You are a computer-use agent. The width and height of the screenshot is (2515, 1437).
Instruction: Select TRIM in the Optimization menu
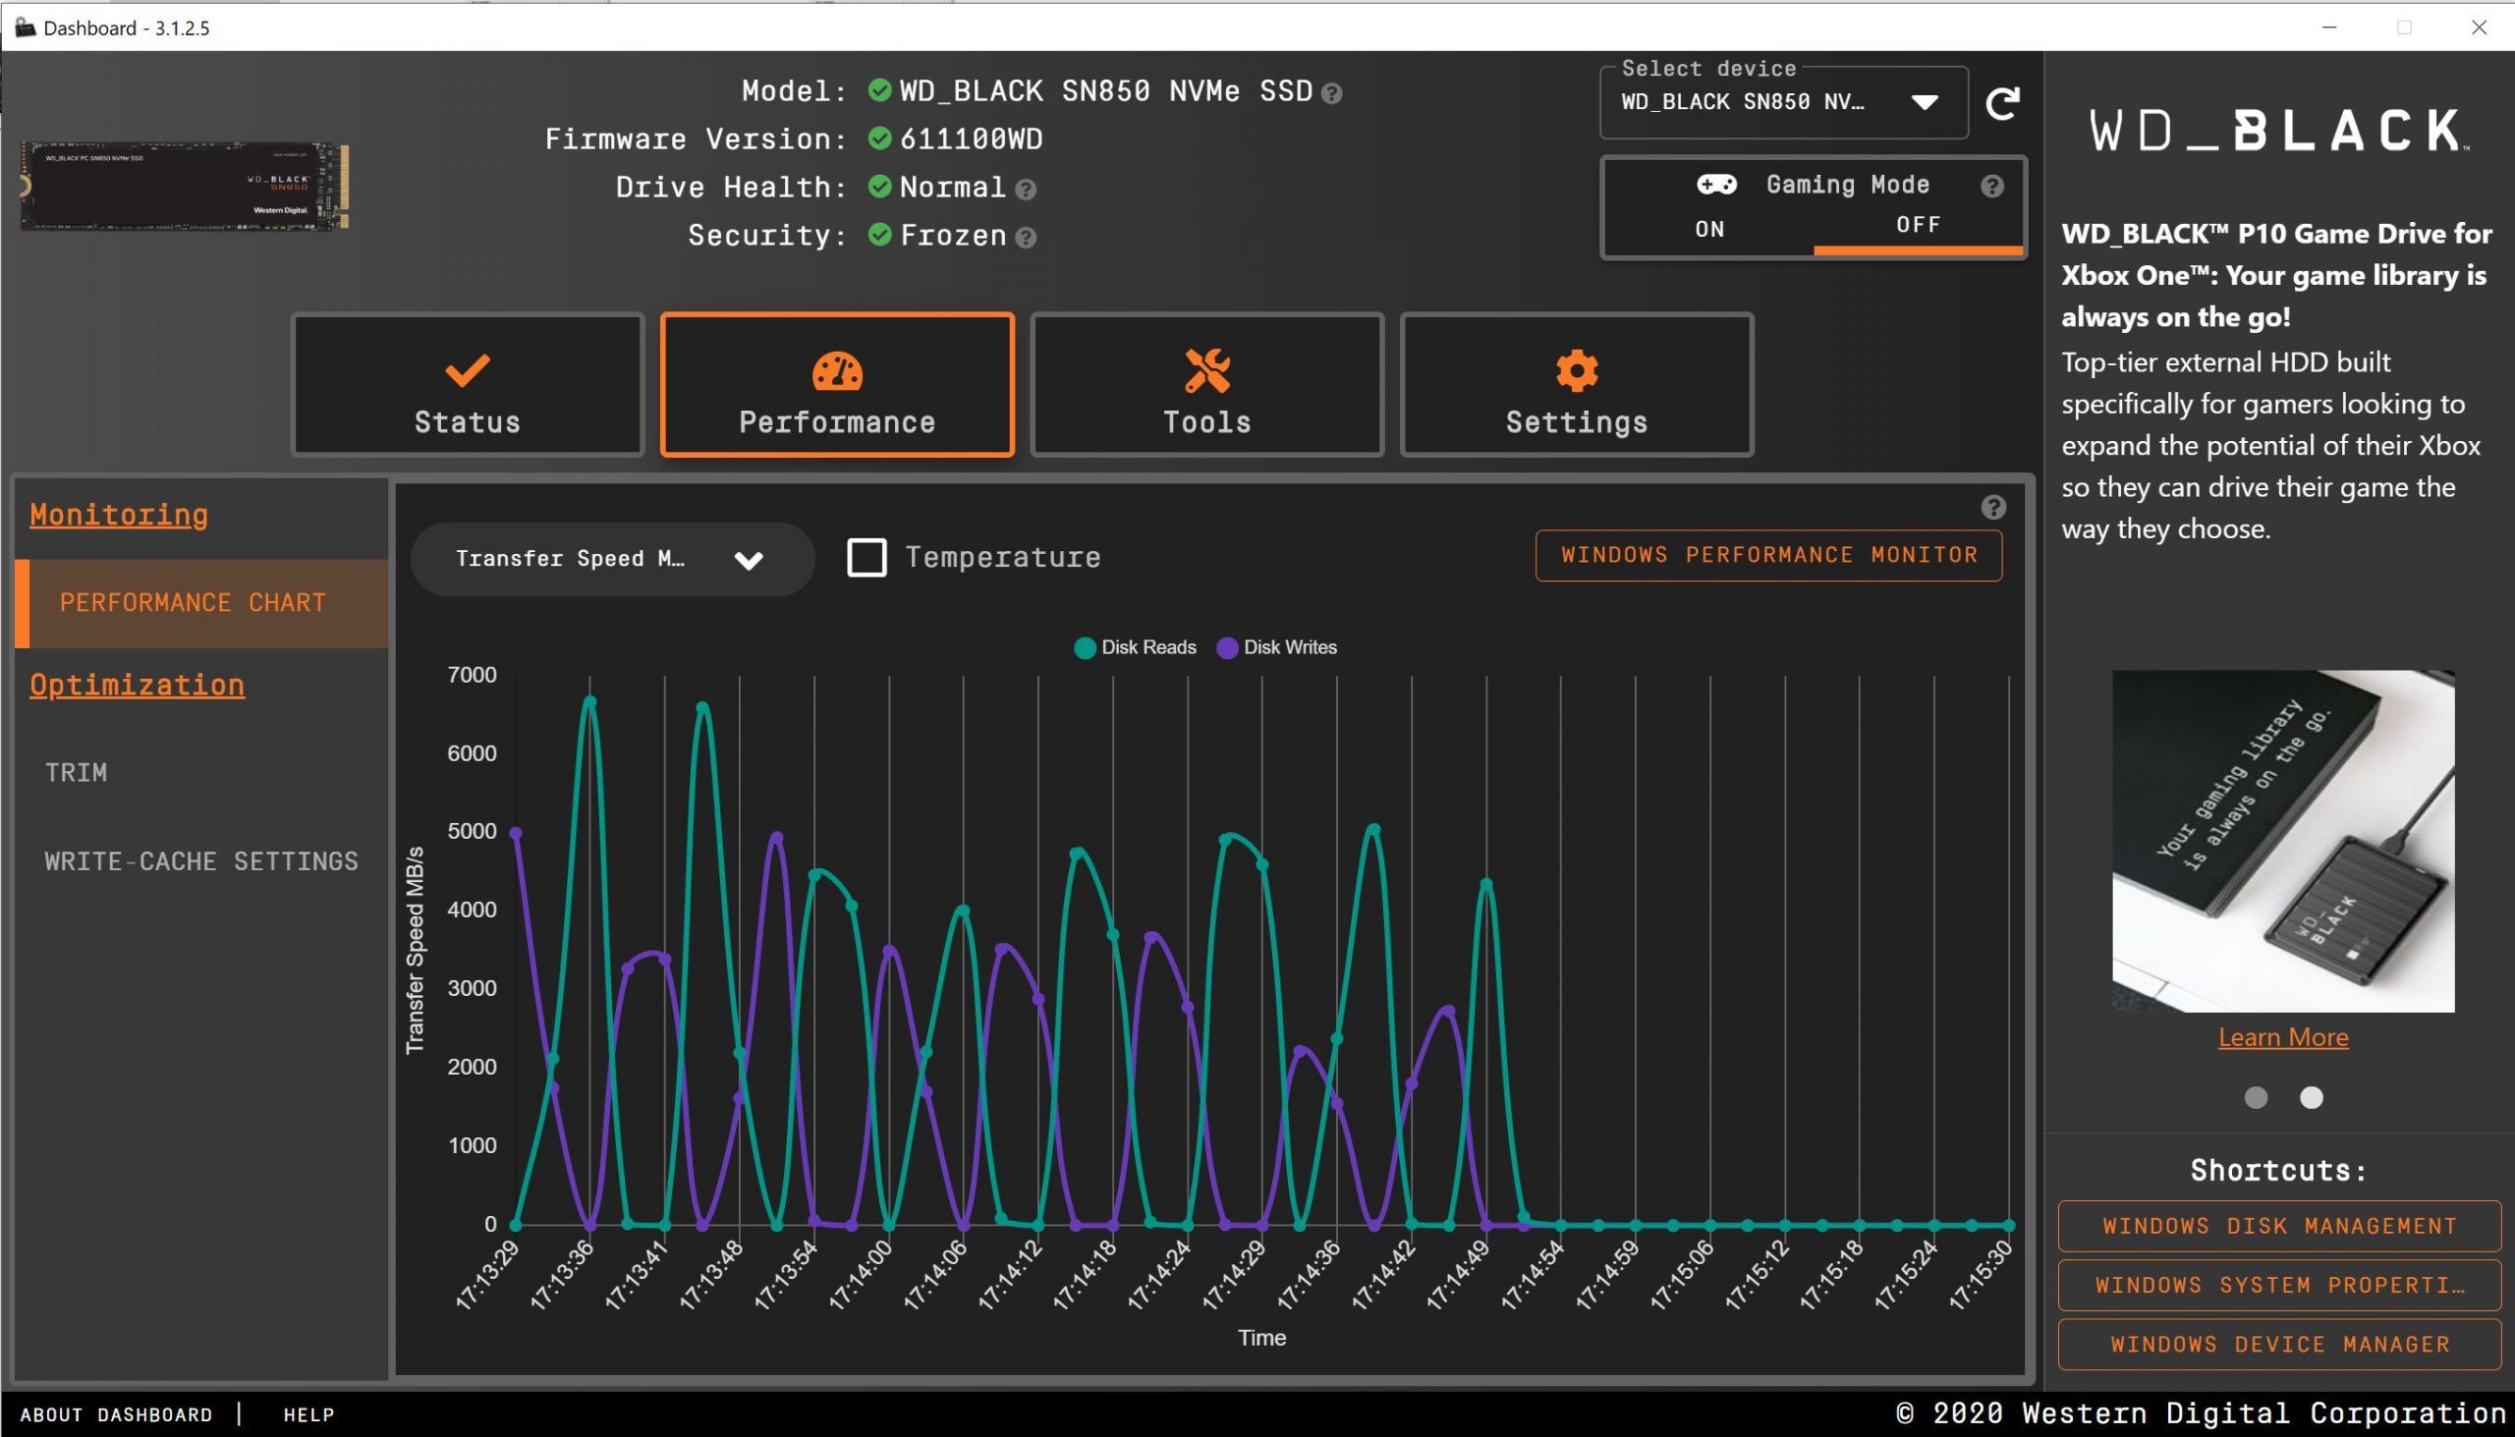point(76,773)
